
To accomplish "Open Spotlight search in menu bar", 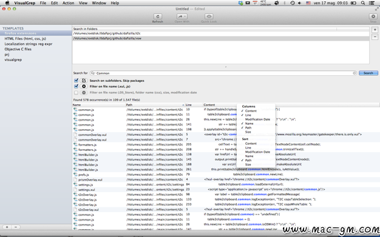I will [x=363, y=3].
